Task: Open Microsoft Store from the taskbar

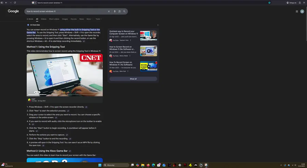Action: pos(159,165)
